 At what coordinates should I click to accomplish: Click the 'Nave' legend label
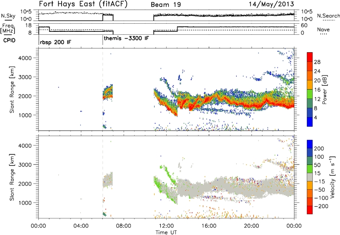point(323,29)
